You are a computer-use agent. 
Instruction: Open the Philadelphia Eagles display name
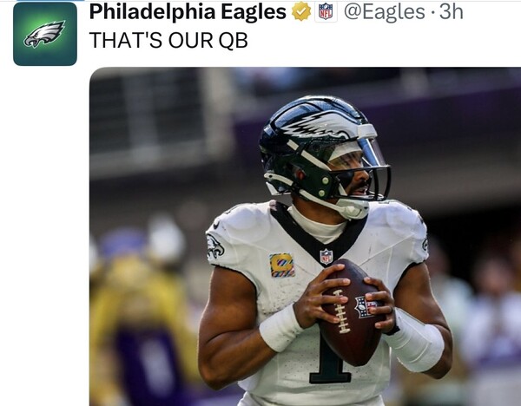click(x=188, y=11)
